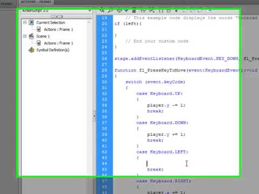Collapse the Scene 1 tree node
The width and height of the screenshot is (259, 194).
coord(25,36)
